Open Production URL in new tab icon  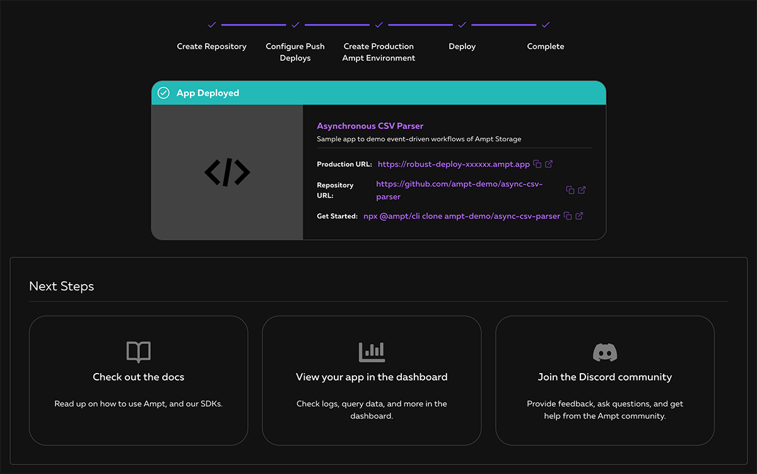[x=549, y=164]
